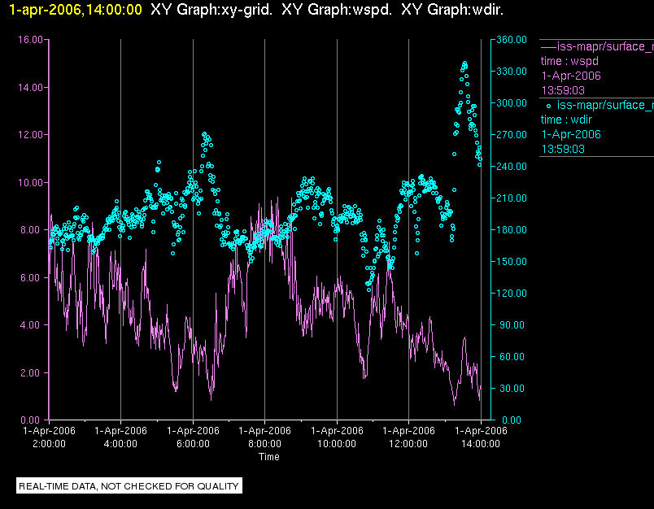
Task: Click the 60.00 right axis label
Action: tap(513, 356)
